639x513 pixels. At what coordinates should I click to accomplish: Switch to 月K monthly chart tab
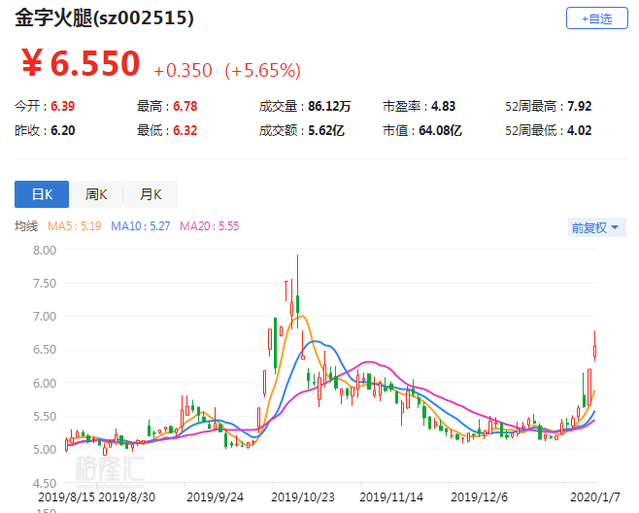point(151,194)
